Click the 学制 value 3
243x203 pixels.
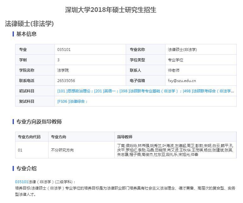(x=58, y=60)
